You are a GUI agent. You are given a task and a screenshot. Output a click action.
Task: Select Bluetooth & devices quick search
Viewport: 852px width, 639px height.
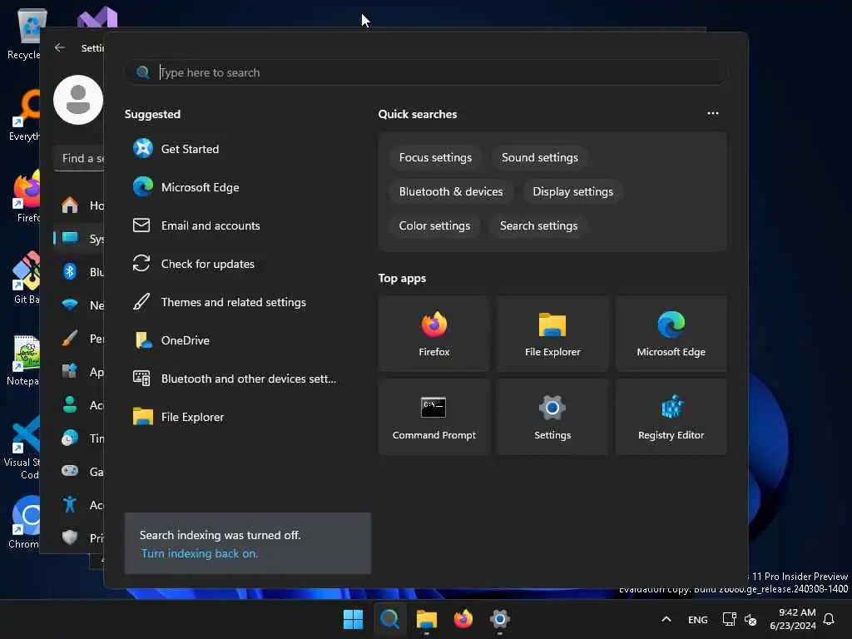tap(451, 192)
